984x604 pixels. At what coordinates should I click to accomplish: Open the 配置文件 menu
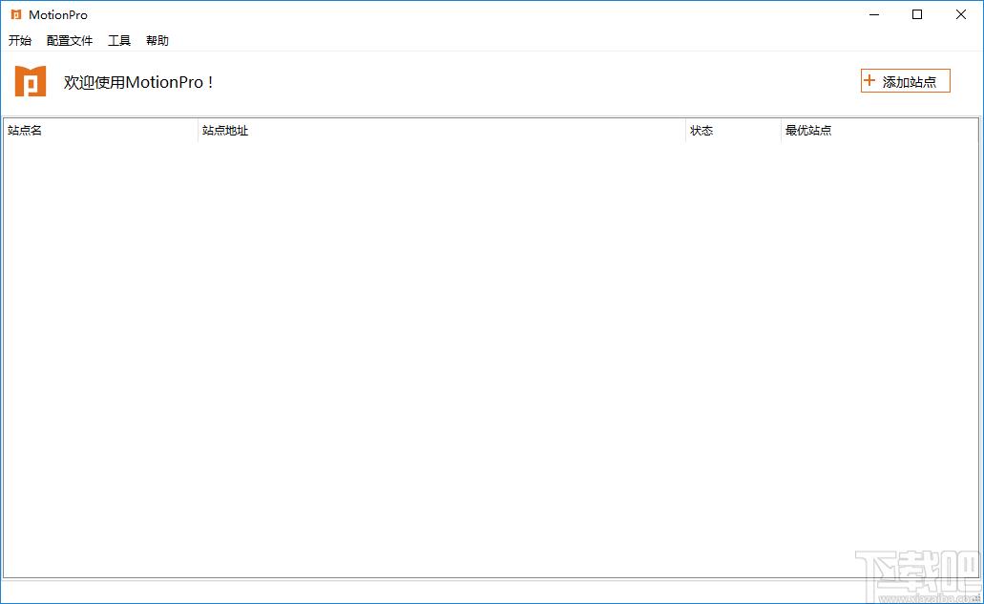point(70,41)
